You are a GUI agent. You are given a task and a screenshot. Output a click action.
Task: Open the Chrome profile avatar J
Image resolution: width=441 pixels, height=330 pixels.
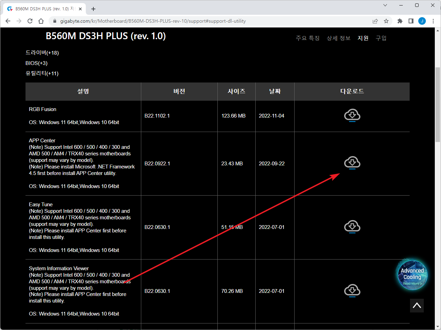tap(422, 21)
